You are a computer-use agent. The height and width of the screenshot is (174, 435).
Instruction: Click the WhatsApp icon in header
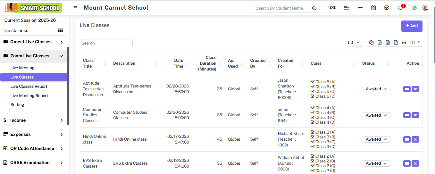coord(414,8)
